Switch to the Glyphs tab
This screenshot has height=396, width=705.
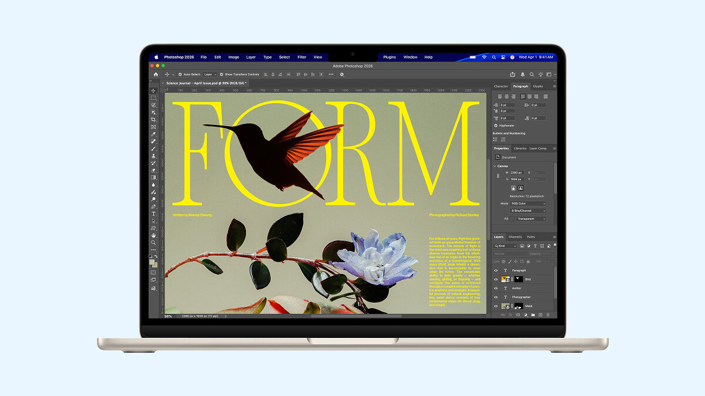(538, 86)
